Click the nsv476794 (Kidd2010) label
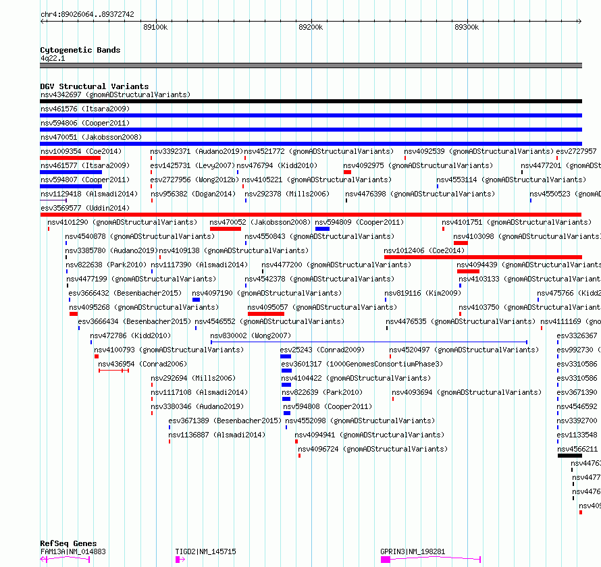The height and width of the screenshot is (567, 601). click(277, 165)
